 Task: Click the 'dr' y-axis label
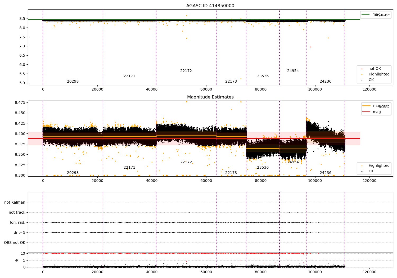(17, 260)
